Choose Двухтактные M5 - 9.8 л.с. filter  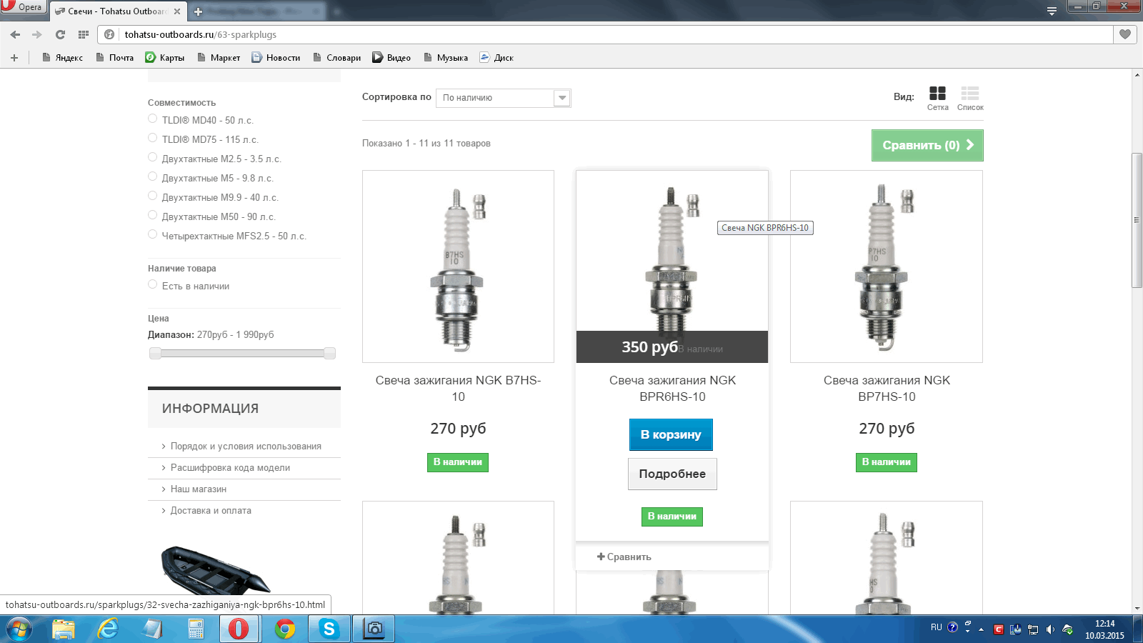[x=152, y=176]
